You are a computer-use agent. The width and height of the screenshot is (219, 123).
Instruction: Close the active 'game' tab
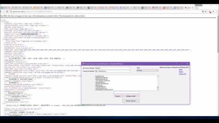(x=192, y=8)
